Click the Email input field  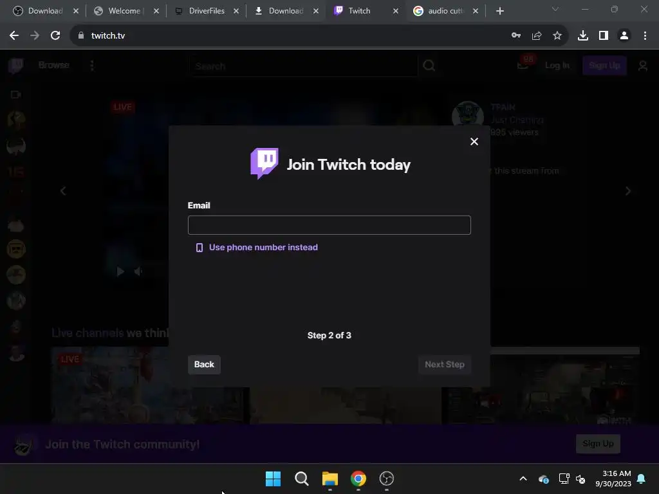[x=329, y=225]
